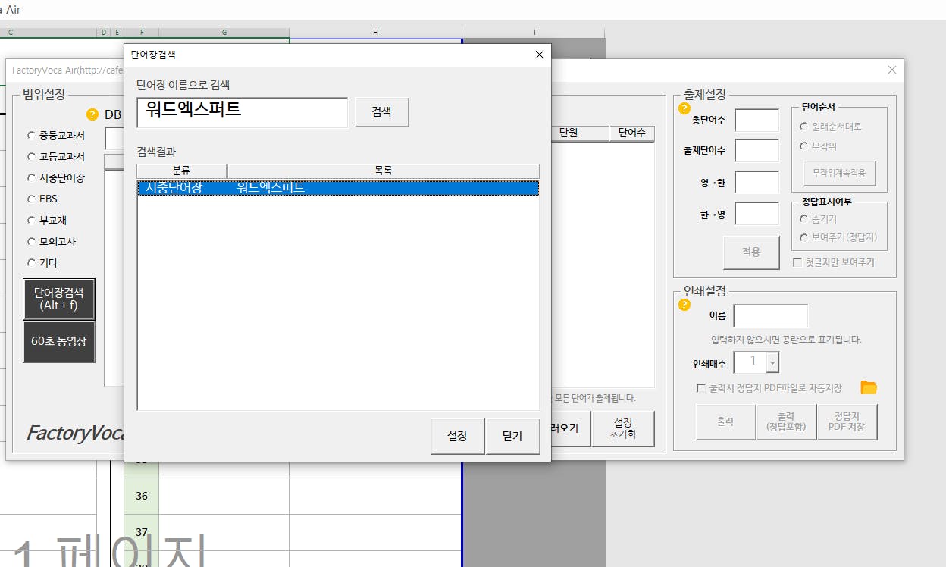Image resolution: width=946 pixels, height=567 pixels.
Task: Open the 인쇄매수 dropdown arrow
Action: coord(772,363)
